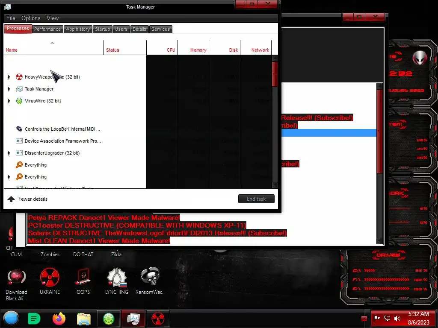Open the green notes app on taskbar
Image resolution: width=438 pixels, height=328 pixels.
point(34,319)
